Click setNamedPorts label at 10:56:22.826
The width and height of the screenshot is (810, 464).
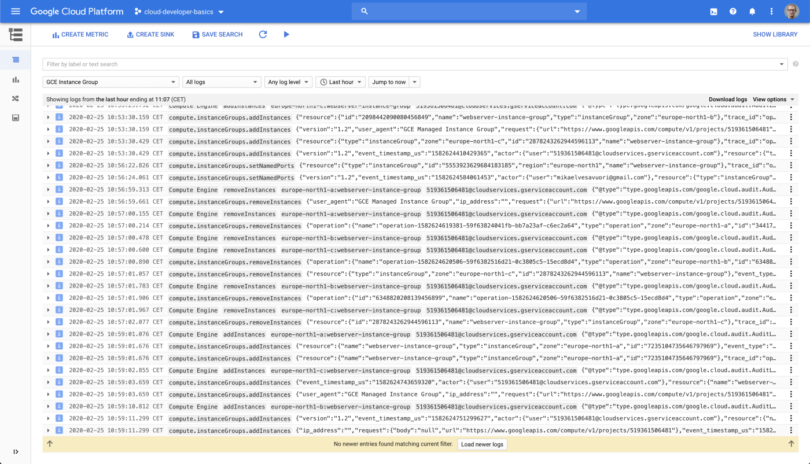231,165
